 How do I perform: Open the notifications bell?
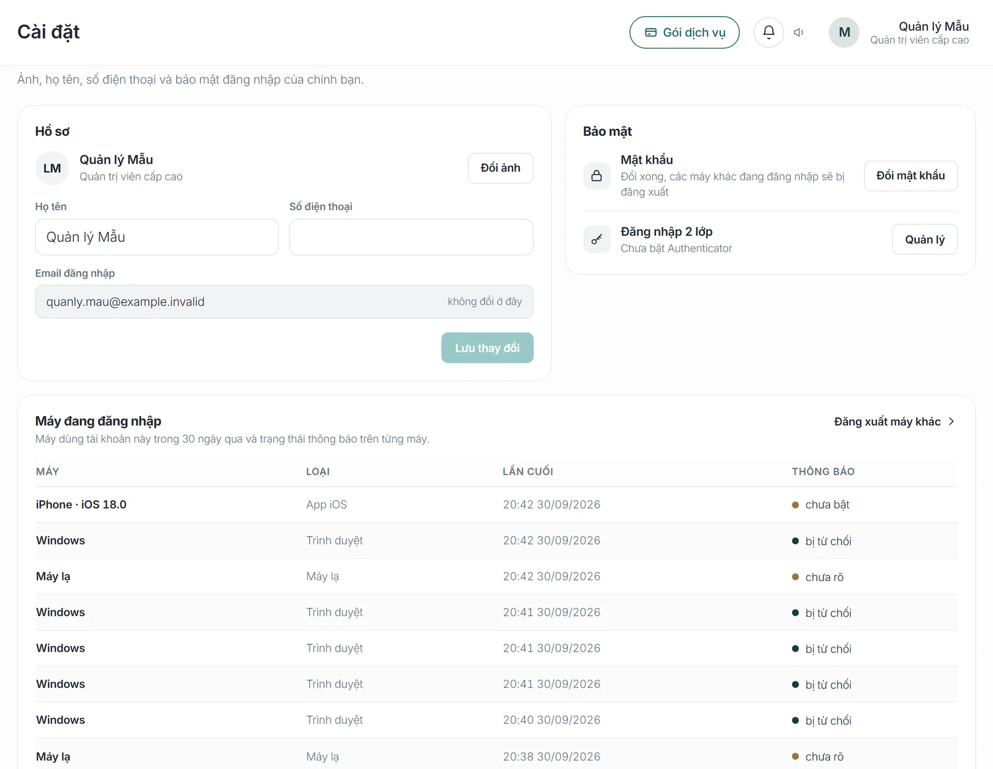click(x=768, y=32)
